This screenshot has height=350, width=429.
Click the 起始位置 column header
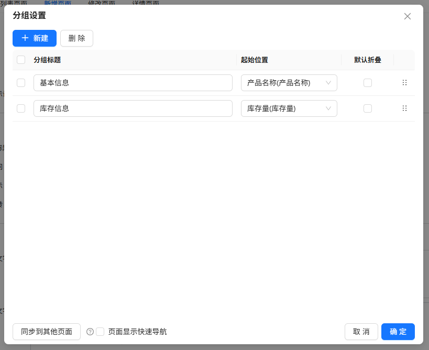coord(255,60)
